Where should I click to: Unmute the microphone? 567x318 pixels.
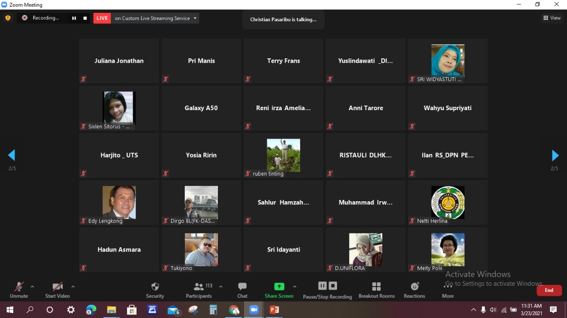(x=19, y=290)
